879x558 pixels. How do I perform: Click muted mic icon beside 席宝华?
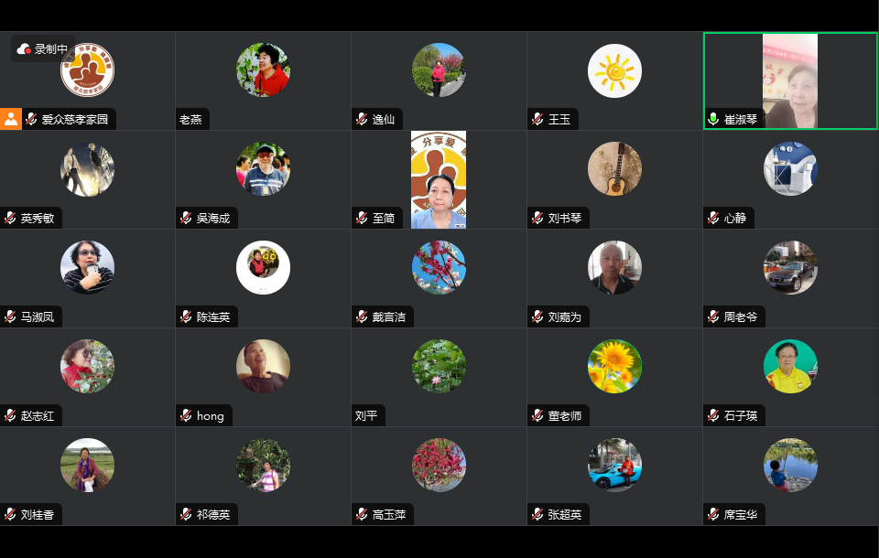713,514
